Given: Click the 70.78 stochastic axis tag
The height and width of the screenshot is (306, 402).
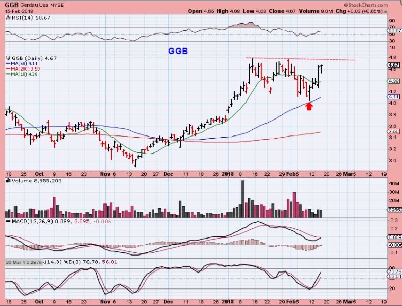Looking at the screenshot, I should pos(395,271).
